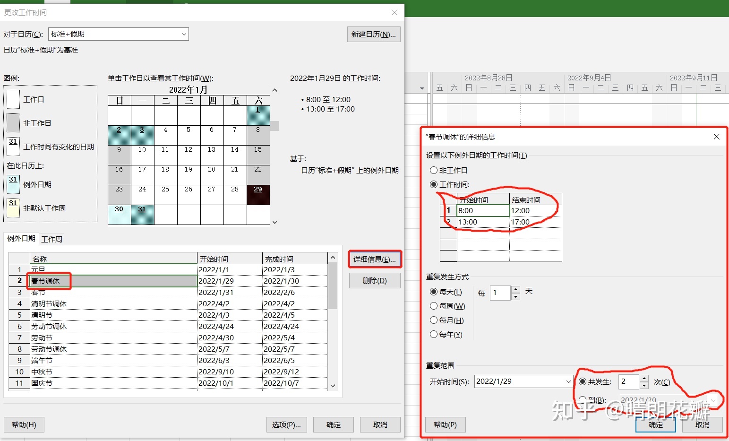This screenshot has height=441, width=729.
Task: Decrease the 共发生 occurrences spinner
Action: tap(644, 385)
